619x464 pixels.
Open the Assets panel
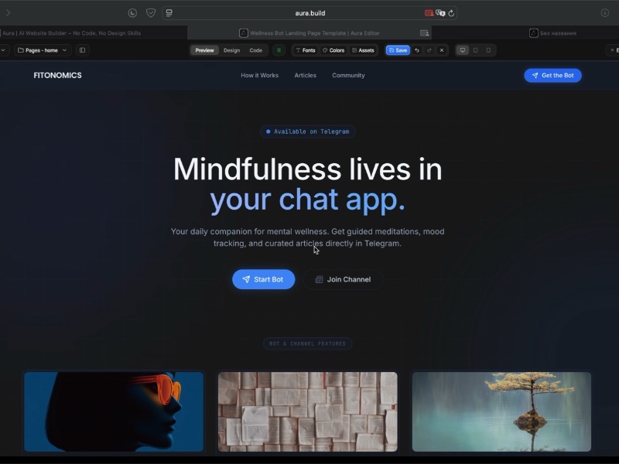(363, 50)
